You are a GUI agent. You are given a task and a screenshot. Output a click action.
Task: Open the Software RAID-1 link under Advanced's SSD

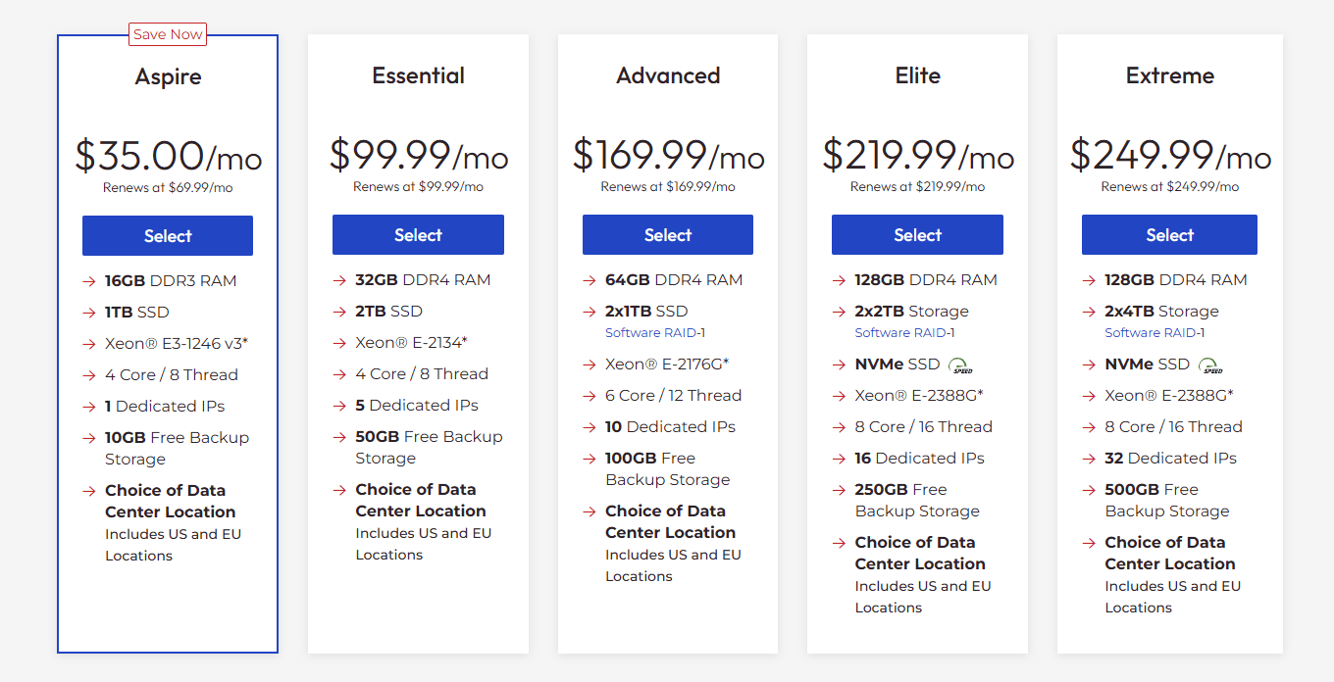click(x=653, y=332)
